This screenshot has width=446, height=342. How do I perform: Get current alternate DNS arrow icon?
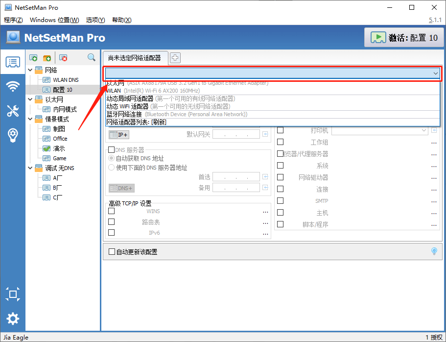point(265,187)
